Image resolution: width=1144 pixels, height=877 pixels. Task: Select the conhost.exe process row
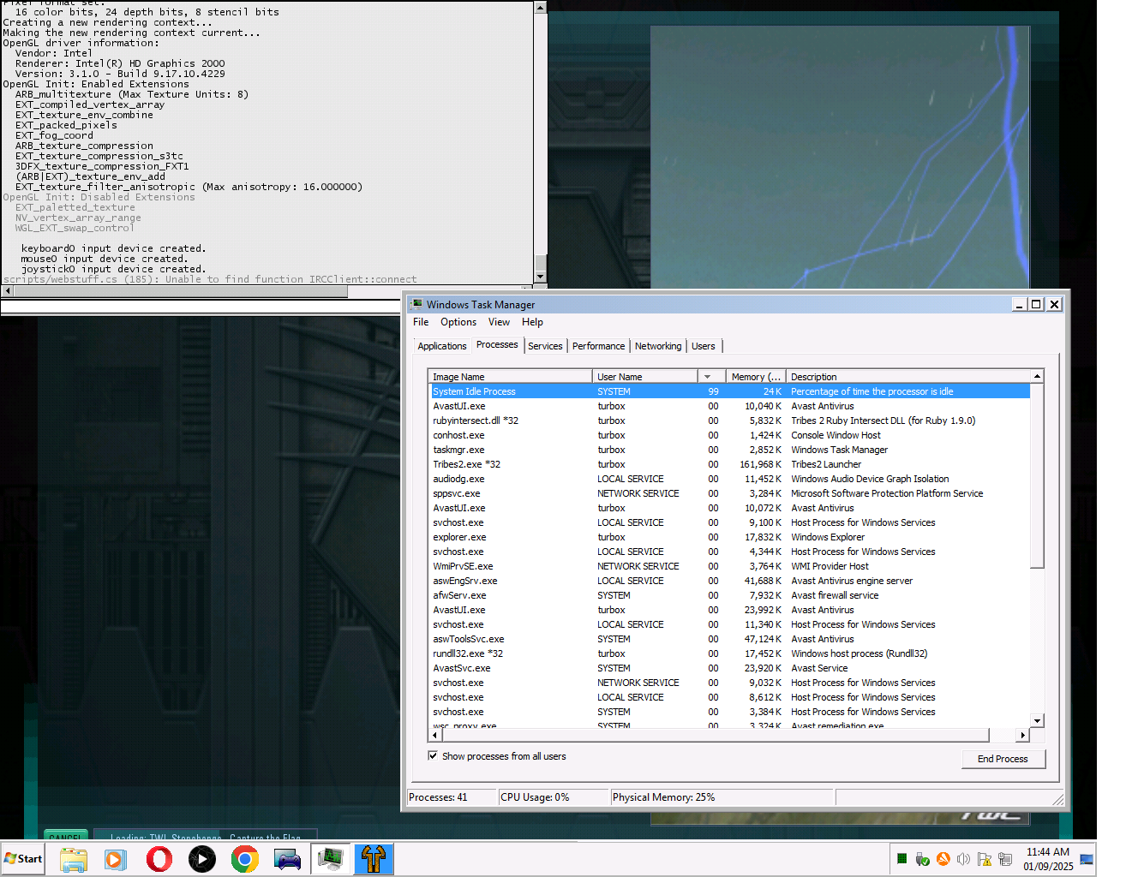(729, 435)
